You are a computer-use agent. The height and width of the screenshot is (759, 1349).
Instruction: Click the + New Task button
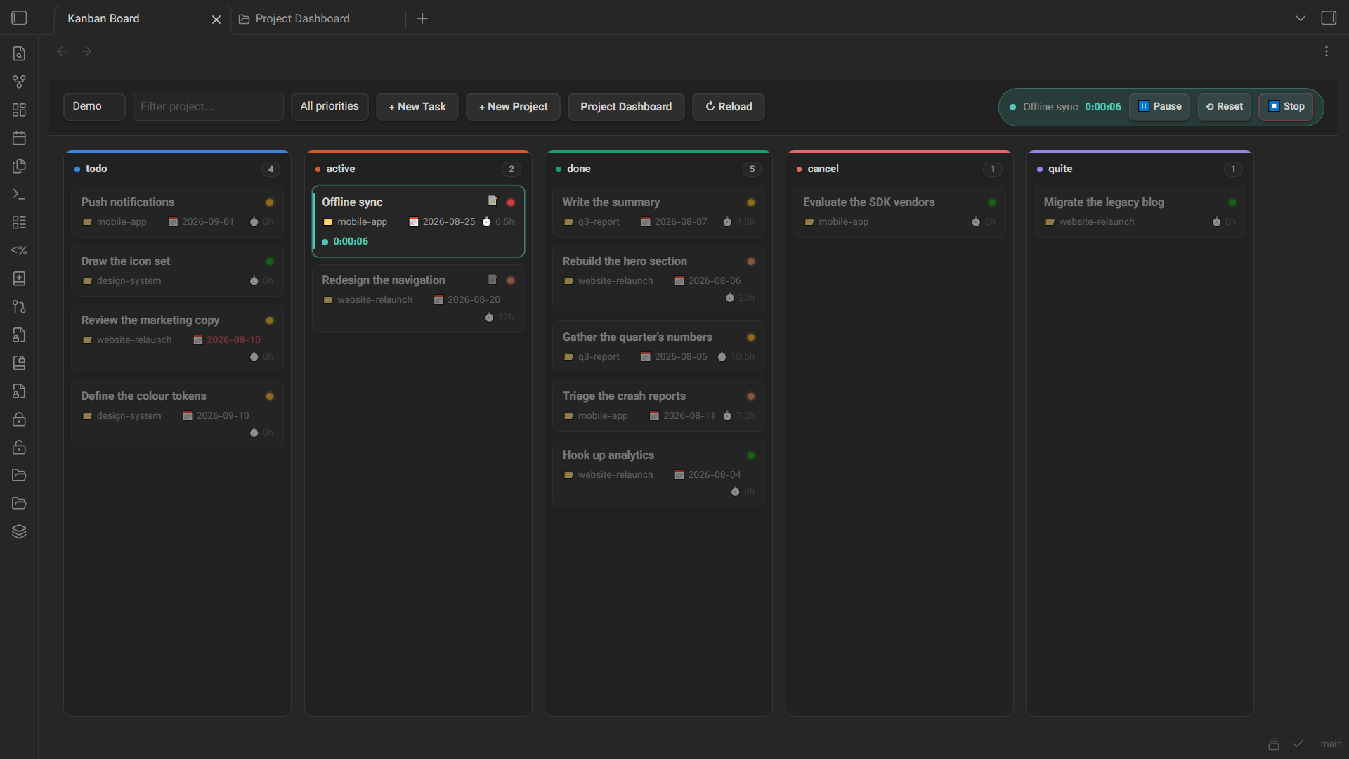tap(417, 107)
